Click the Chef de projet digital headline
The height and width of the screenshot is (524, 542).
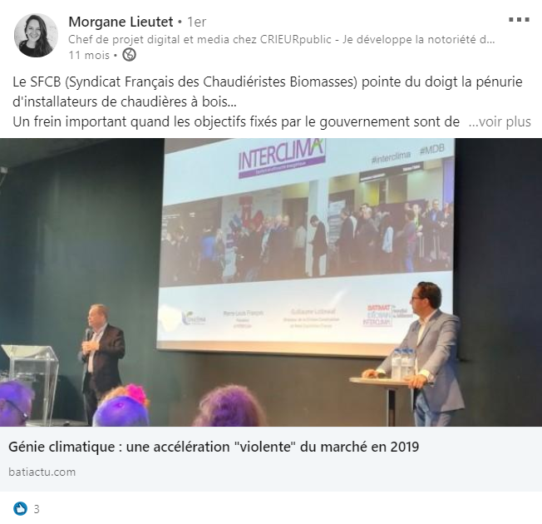[x=281, y=39]
